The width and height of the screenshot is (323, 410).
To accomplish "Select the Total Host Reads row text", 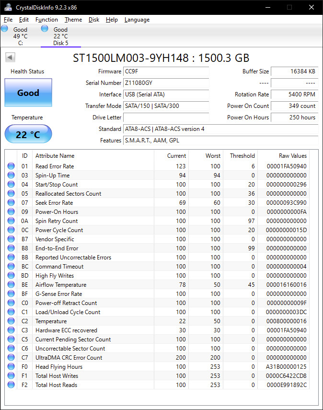I will 57,385.
